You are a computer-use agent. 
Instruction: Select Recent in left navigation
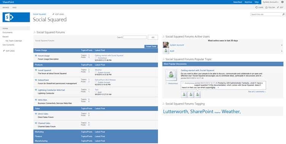5,36
